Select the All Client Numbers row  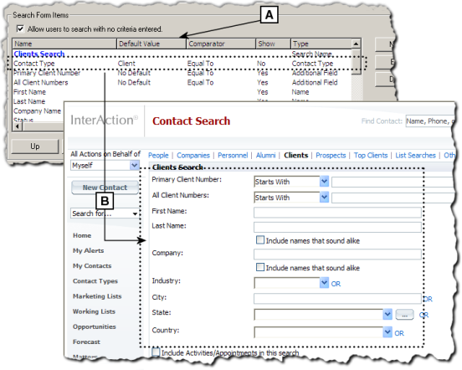point(182,83)
